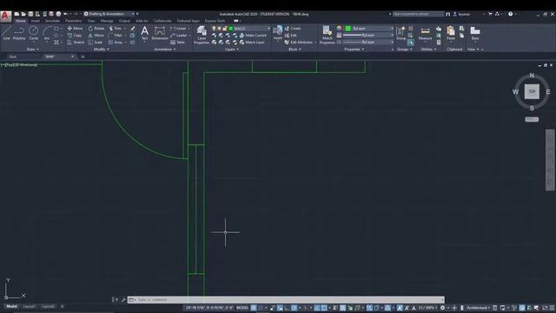Choose the Array command
This screenshot has width=556, height=313.
pyautogui.click(x=116, y=43)
